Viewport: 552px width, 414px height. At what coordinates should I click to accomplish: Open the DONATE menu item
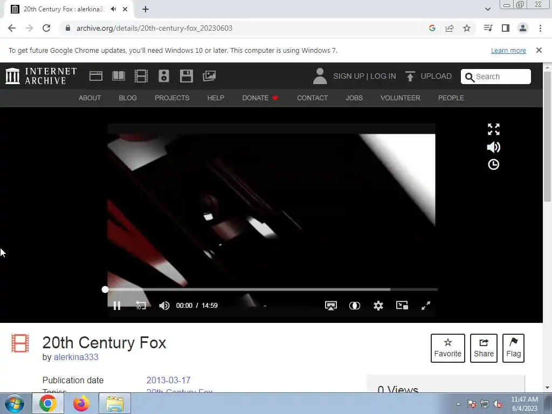pos(260,98)
